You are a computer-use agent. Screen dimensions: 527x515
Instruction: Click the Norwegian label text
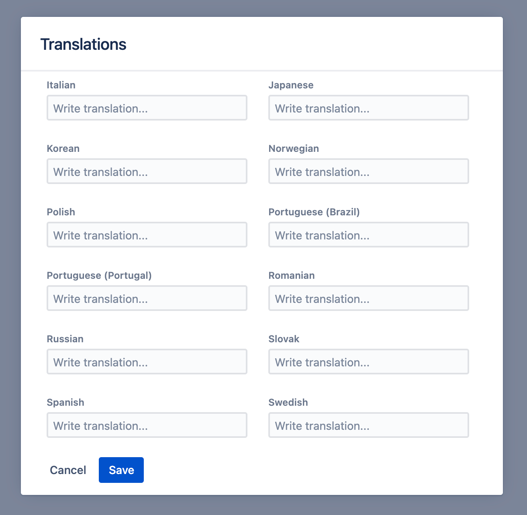pos(294,149)
